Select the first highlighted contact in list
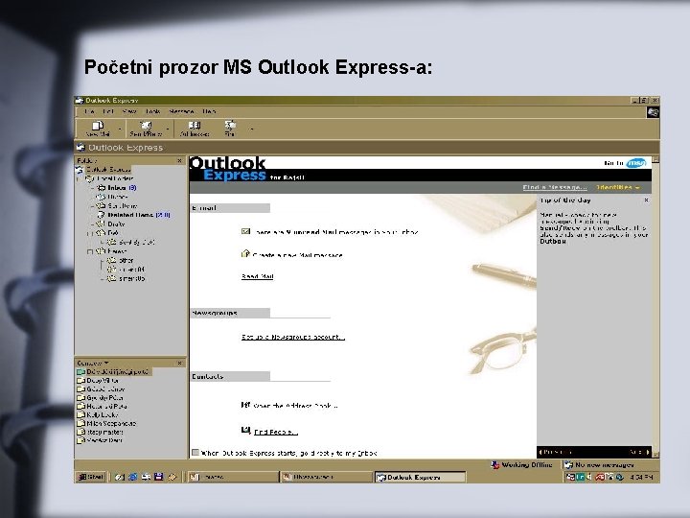 click(x=113, y=372)
